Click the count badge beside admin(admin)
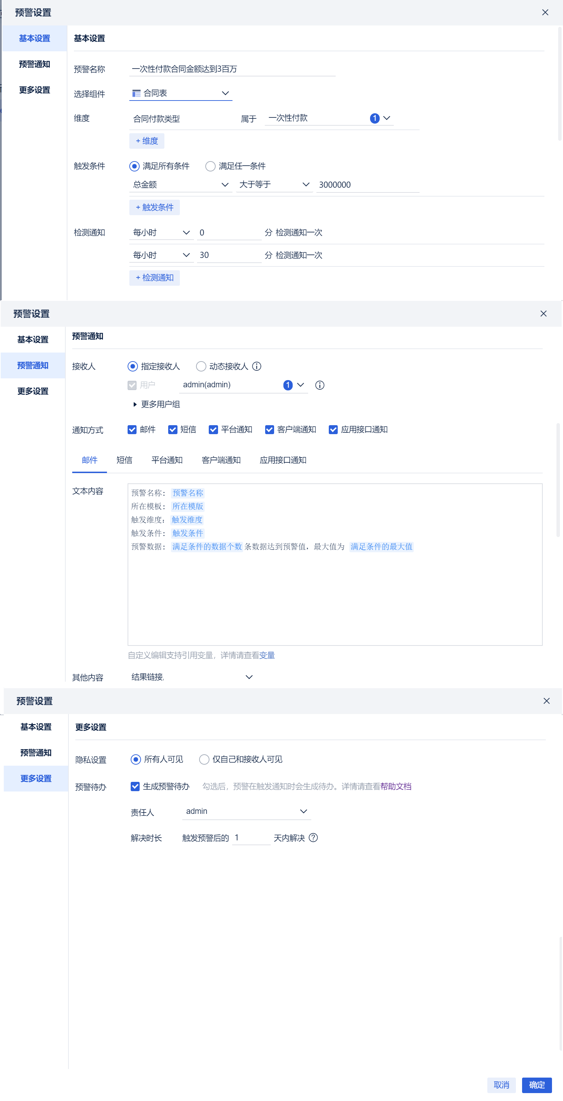Image resolution: width=563 pixels, height=1101 pixels. tap(288, 385)
